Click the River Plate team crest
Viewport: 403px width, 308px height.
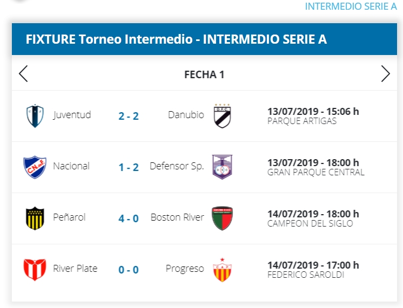click(35, 269)
